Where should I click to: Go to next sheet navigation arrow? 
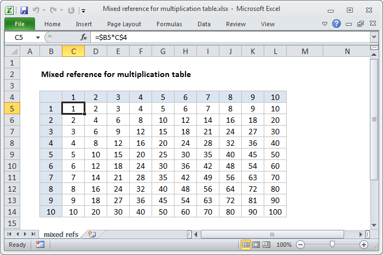[25, 234]
